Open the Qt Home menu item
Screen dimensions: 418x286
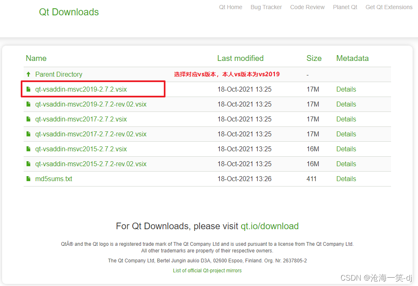pyautogui.click(x=231, y=7)
